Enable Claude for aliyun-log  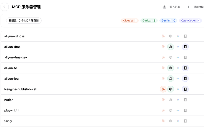coord(163,79)
